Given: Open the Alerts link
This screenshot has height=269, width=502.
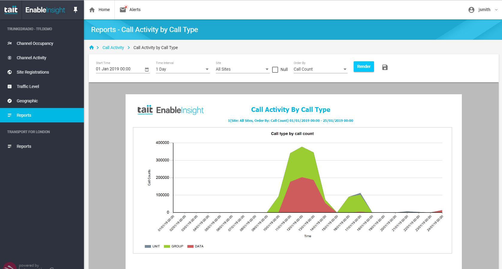Looking at the screenshot, I should pyautogui.click(x=135, y=10).
